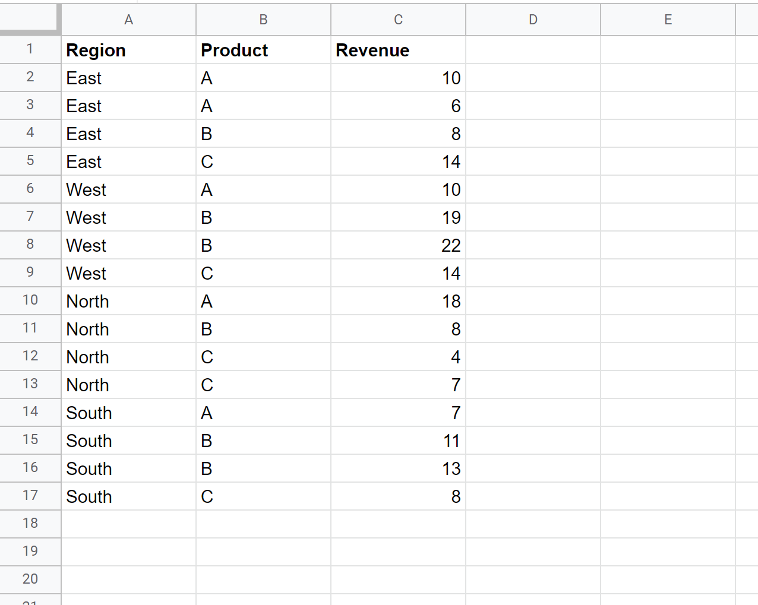Select revenue cell showing 18
Image resolution: width=758 pixels, height=605 pixels.
(398, 301)
